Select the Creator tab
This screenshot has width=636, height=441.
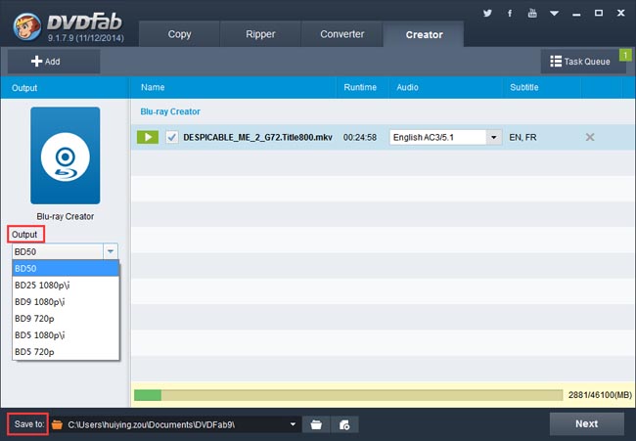424,34
